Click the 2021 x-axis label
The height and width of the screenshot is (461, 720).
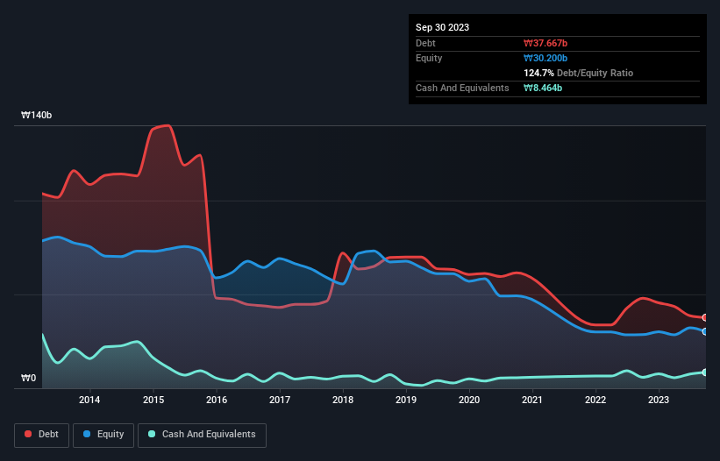[x=532, y=400]
